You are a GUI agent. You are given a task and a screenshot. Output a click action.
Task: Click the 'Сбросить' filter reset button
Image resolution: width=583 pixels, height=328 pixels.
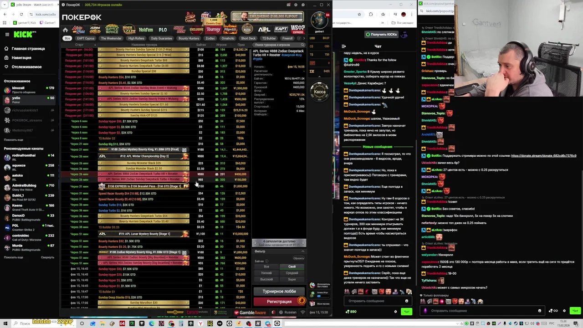point(298,258)
